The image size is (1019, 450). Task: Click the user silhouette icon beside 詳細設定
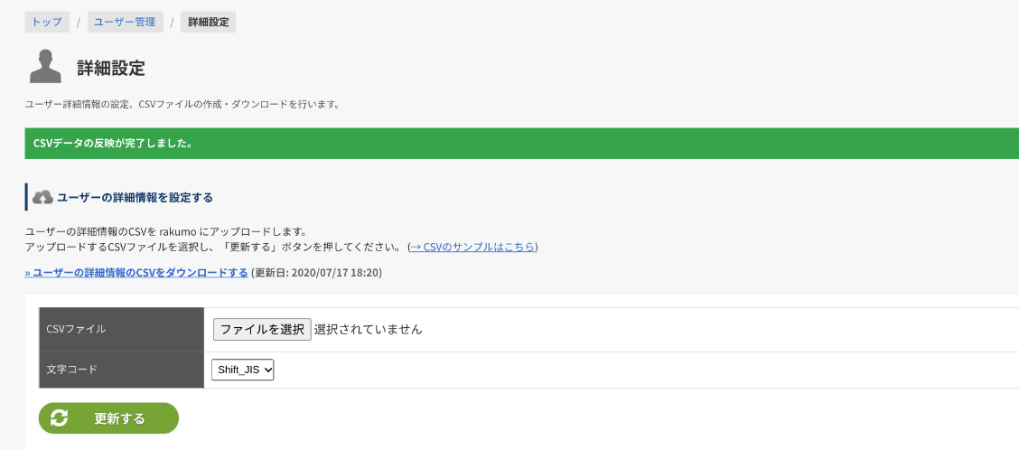(45, 67)
